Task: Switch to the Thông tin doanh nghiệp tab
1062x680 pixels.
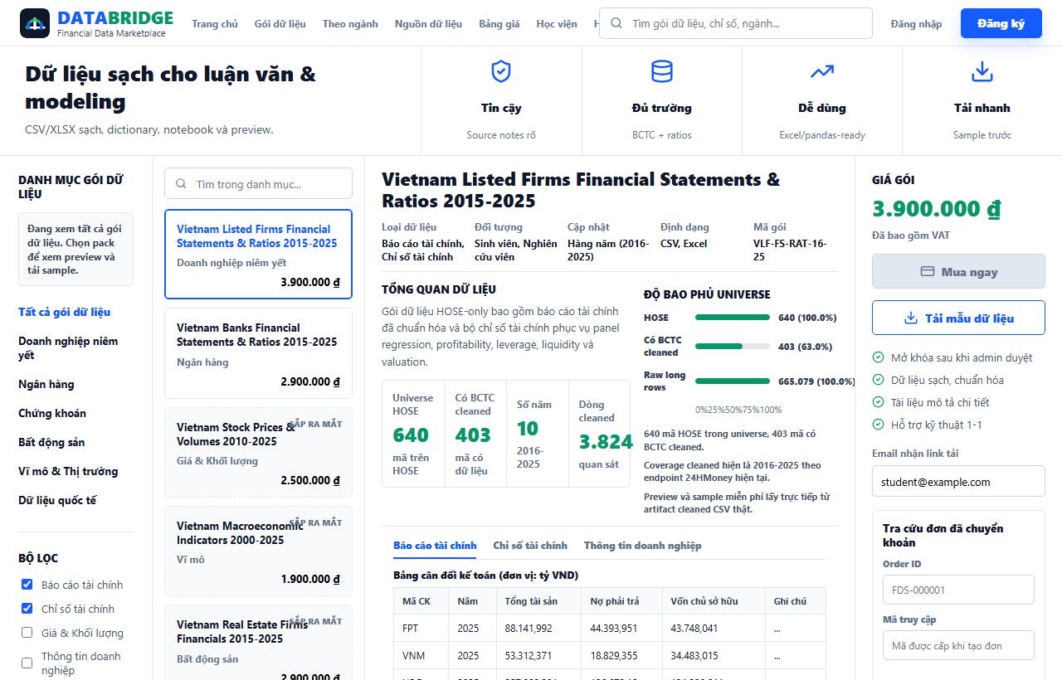Action: (642, 545)
